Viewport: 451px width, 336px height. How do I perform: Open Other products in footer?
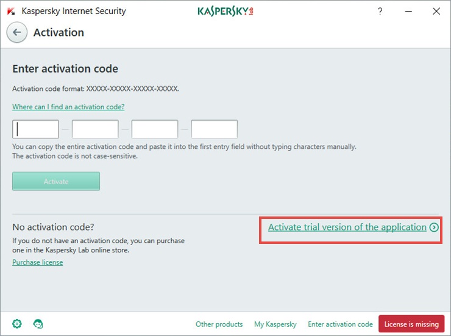pyautogui.click(x=219, y=324)
